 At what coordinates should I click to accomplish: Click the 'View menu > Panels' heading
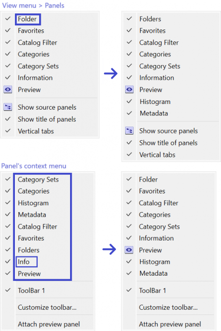tap(33, 6)
